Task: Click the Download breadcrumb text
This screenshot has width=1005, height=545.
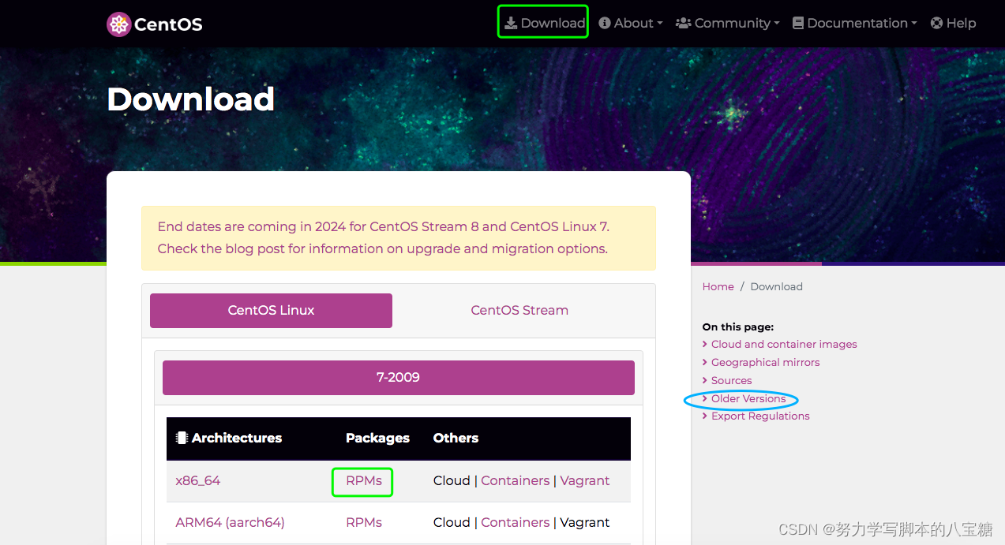Action: click(x=776, y=286)
